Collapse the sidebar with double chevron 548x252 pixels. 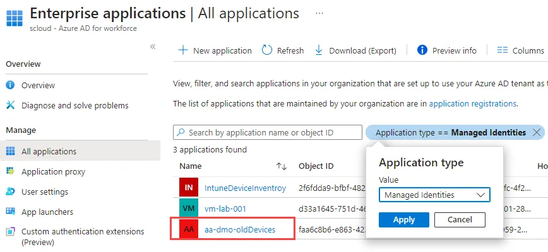click(153, 47)
